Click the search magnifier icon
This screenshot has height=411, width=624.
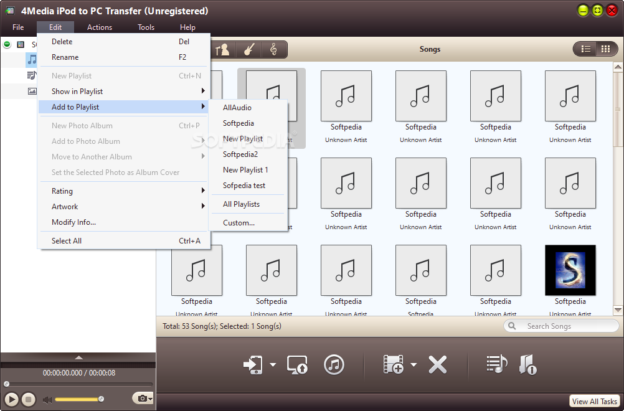tap(512, 326)
